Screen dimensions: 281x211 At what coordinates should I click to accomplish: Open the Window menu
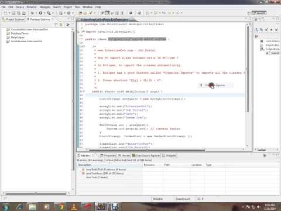pos(88,7)
